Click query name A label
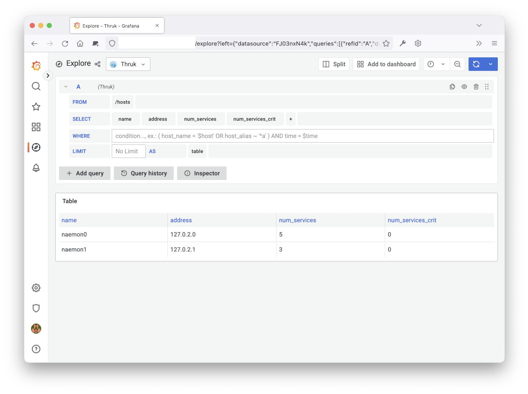This screenshot has width=528, height=394. [x=78, y=87]
